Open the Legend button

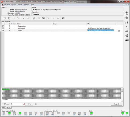(116, 104)
